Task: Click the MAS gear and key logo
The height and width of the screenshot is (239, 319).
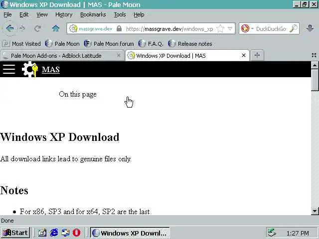Action: 30,69
